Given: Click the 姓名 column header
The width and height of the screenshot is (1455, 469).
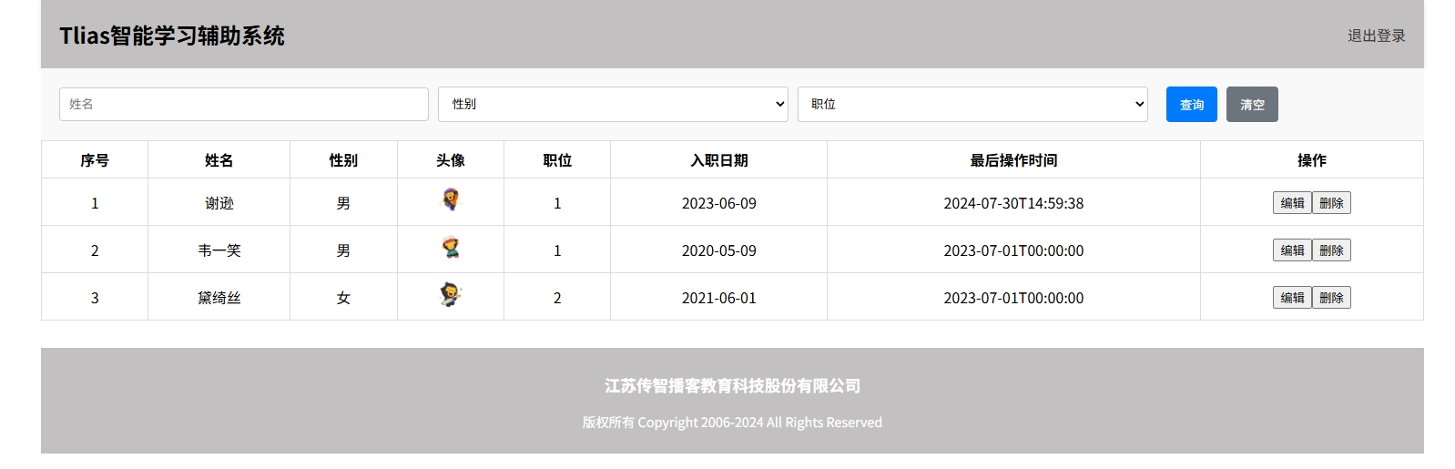Looking at the screenshot, I should click(219, 160).
